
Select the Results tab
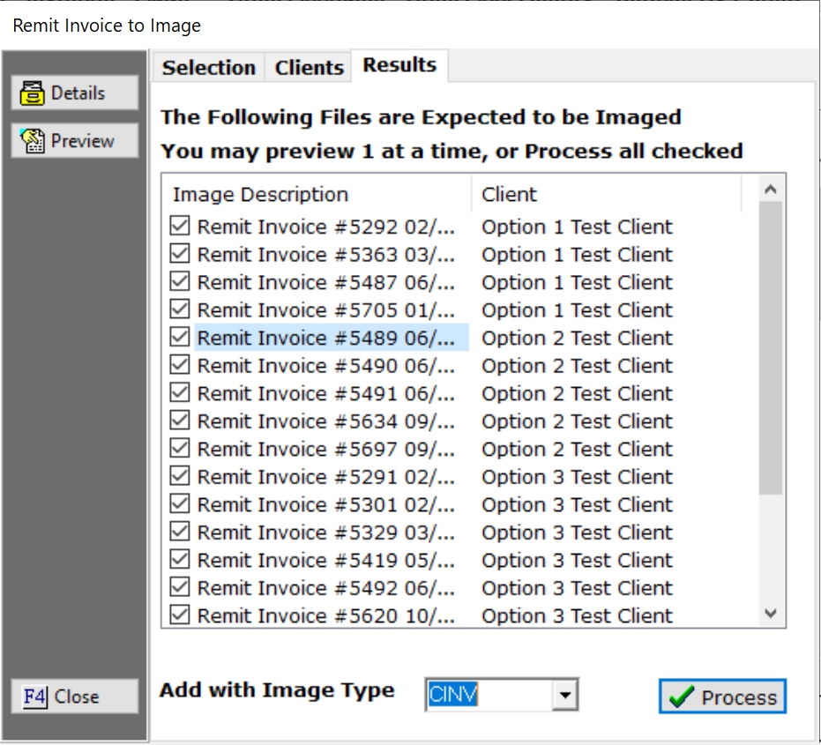point(399,65)
